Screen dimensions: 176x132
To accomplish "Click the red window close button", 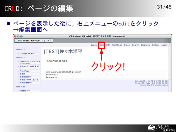I will (15, 36).
